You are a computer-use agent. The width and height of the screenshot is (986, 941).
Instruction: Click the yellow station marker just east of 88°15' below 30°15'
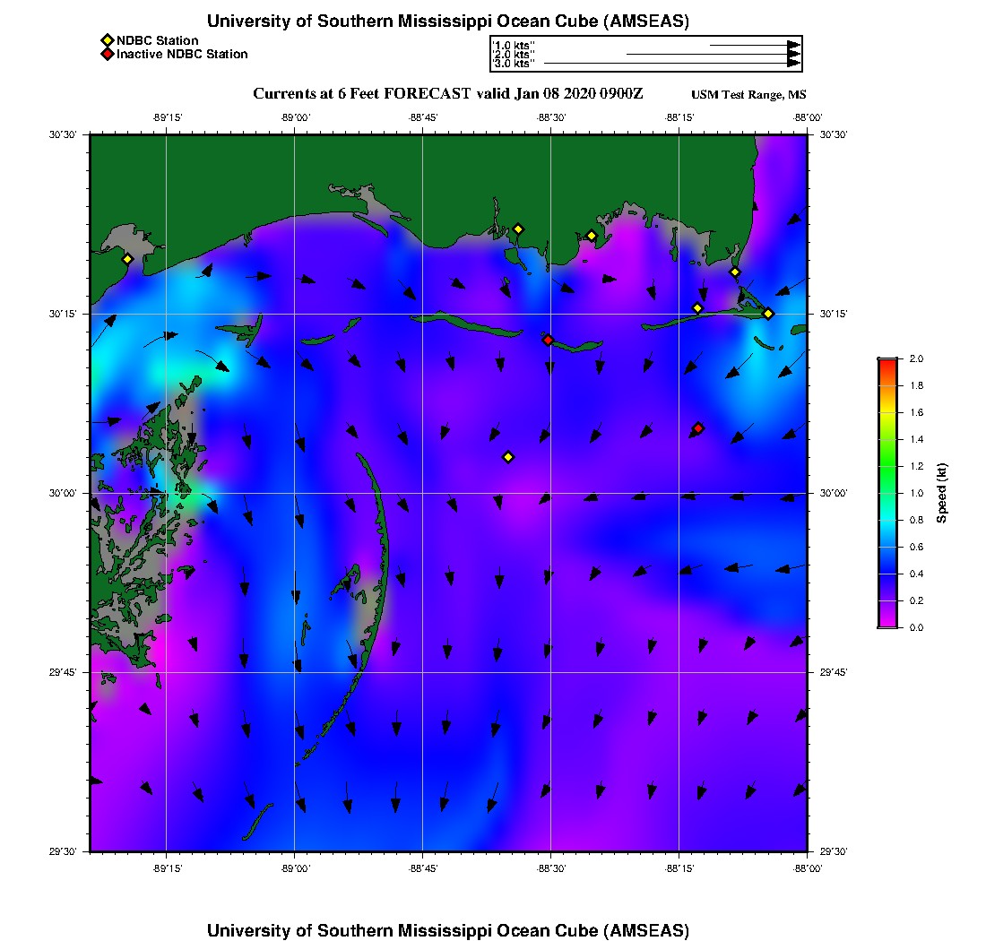tap(697, 308)
